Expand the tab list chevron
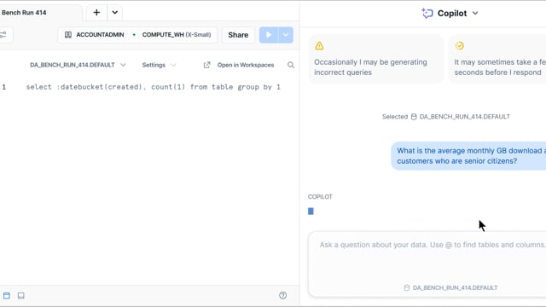Viewport: 546px width, 307px height. point(114,13)
